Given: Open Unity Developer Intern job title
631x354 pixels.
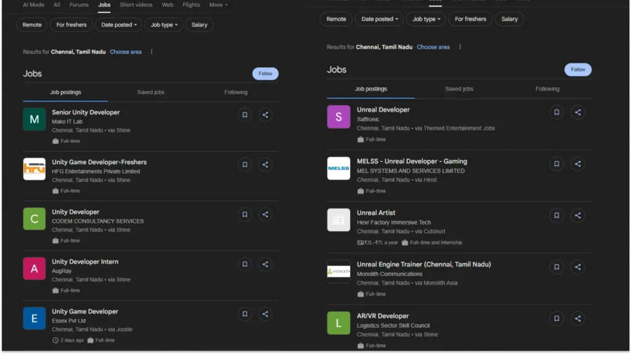Looking at the screenshot, I should click(85, 262).
